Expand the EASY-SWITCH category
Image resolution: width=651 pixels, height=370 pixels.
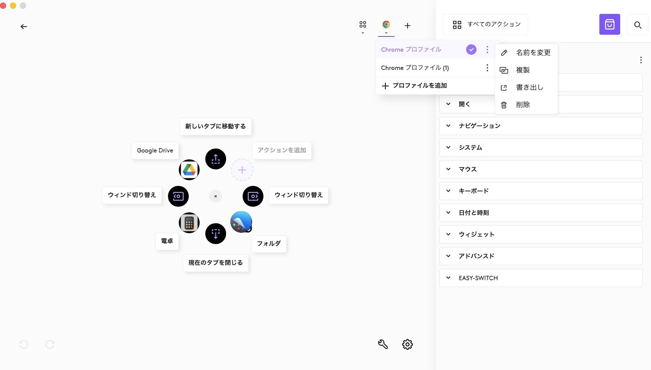tap(541, 278)
